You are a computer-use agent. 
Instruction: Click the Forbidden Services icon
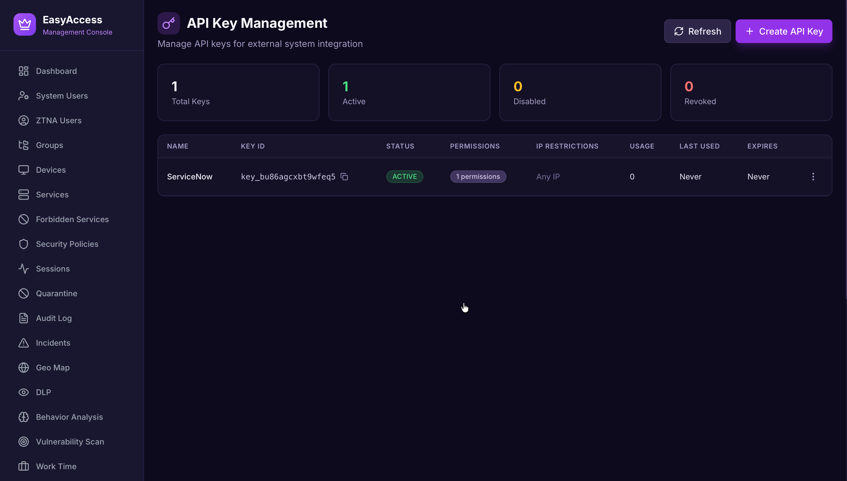click(24, 219)
